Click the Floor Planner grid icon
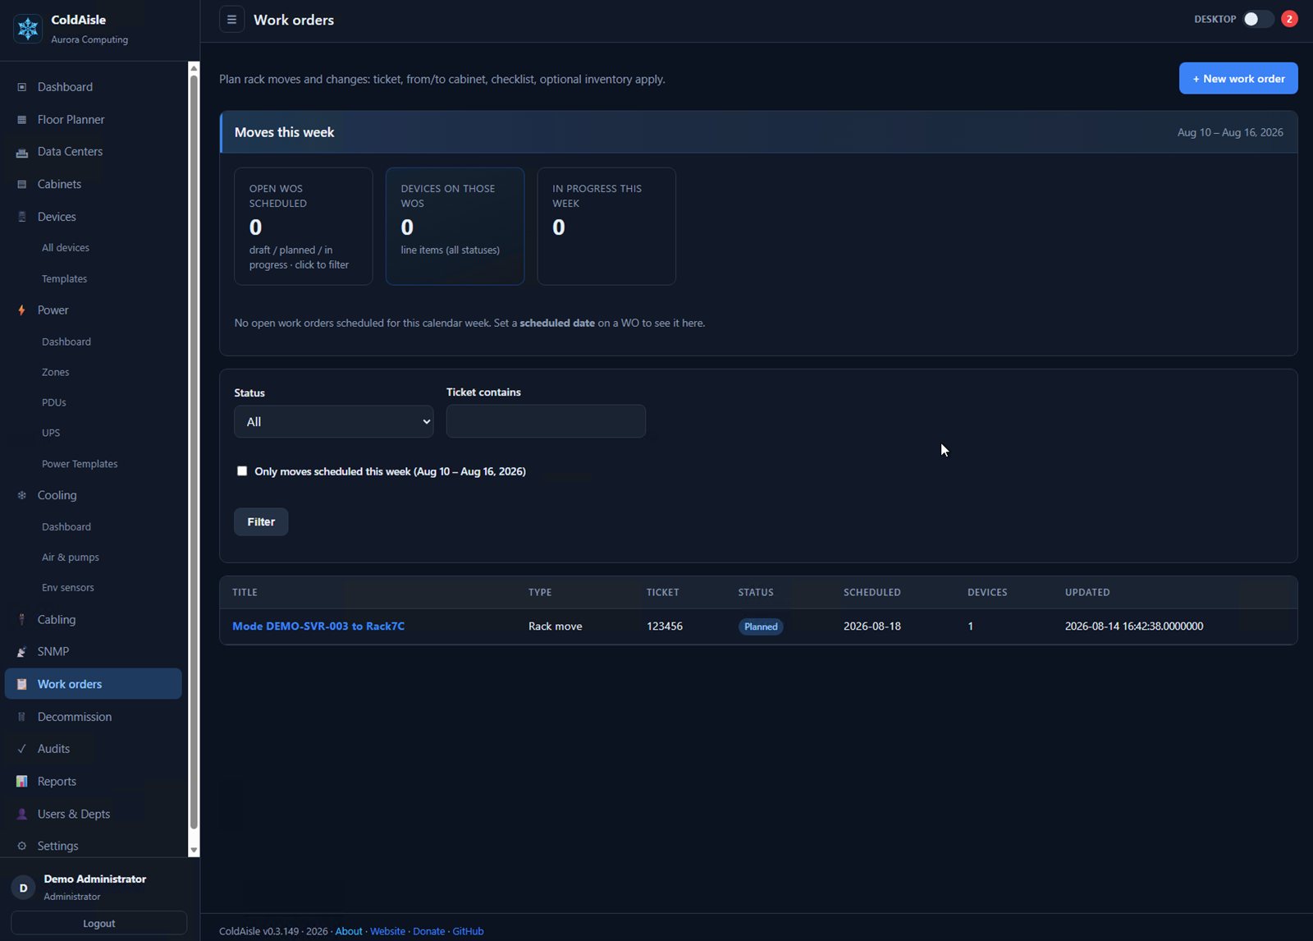1313x941 pixels. (22, 120)
